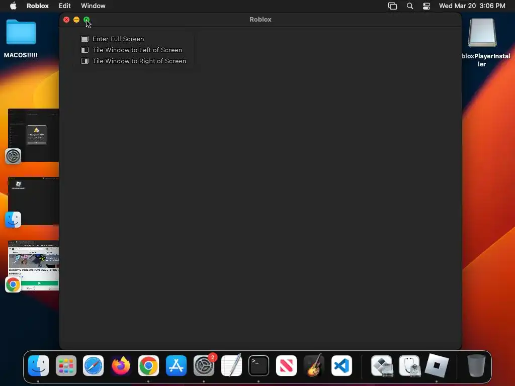Open the Edit menu

[x=65, y=6]
